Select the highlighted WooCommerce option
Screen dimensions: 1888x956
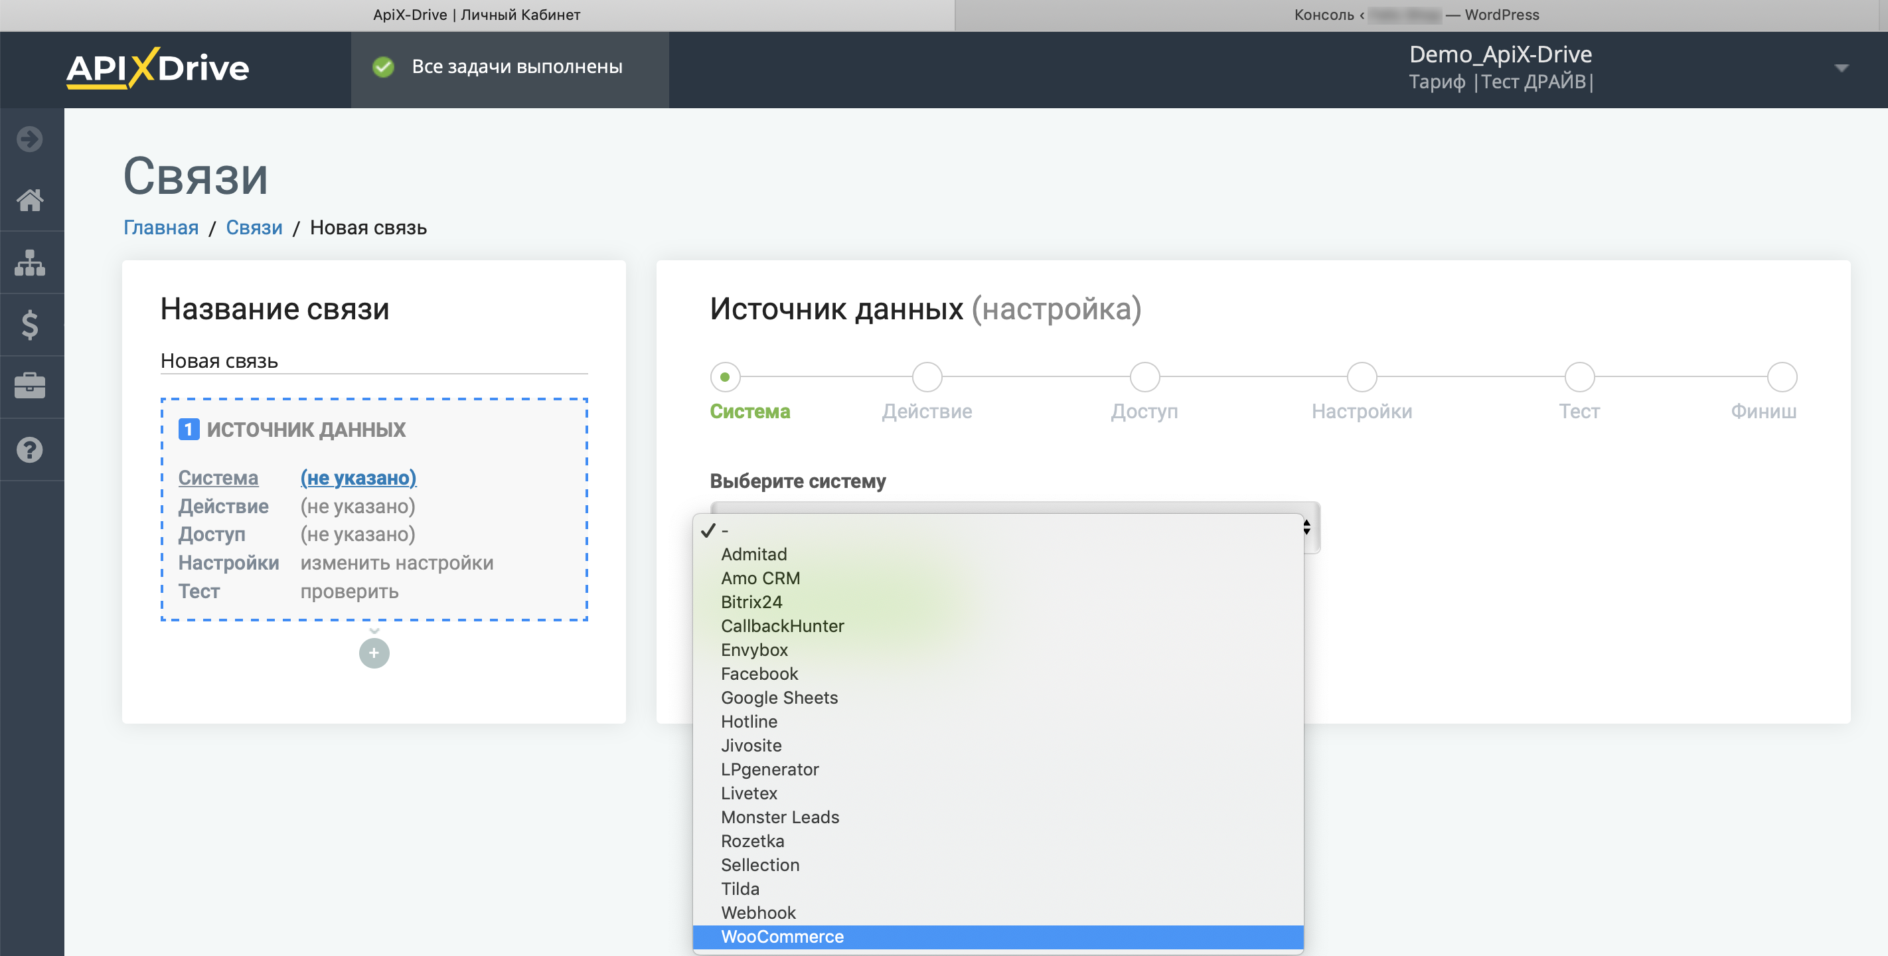click(x=998, y=936)
